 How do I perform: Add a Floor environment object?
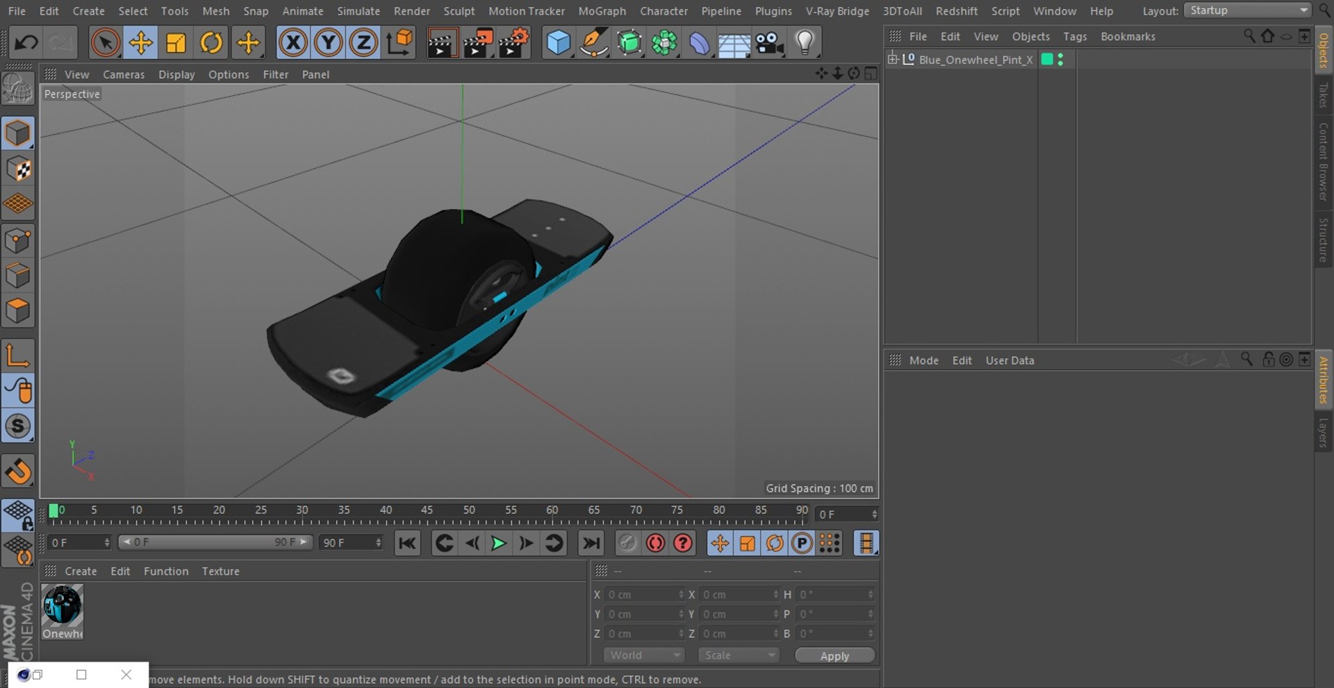(x=734, y=43)
